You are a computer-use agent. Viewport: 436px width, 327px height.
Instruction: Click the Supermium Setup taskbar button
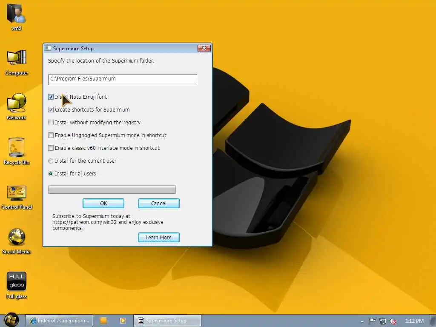(167, 321)
